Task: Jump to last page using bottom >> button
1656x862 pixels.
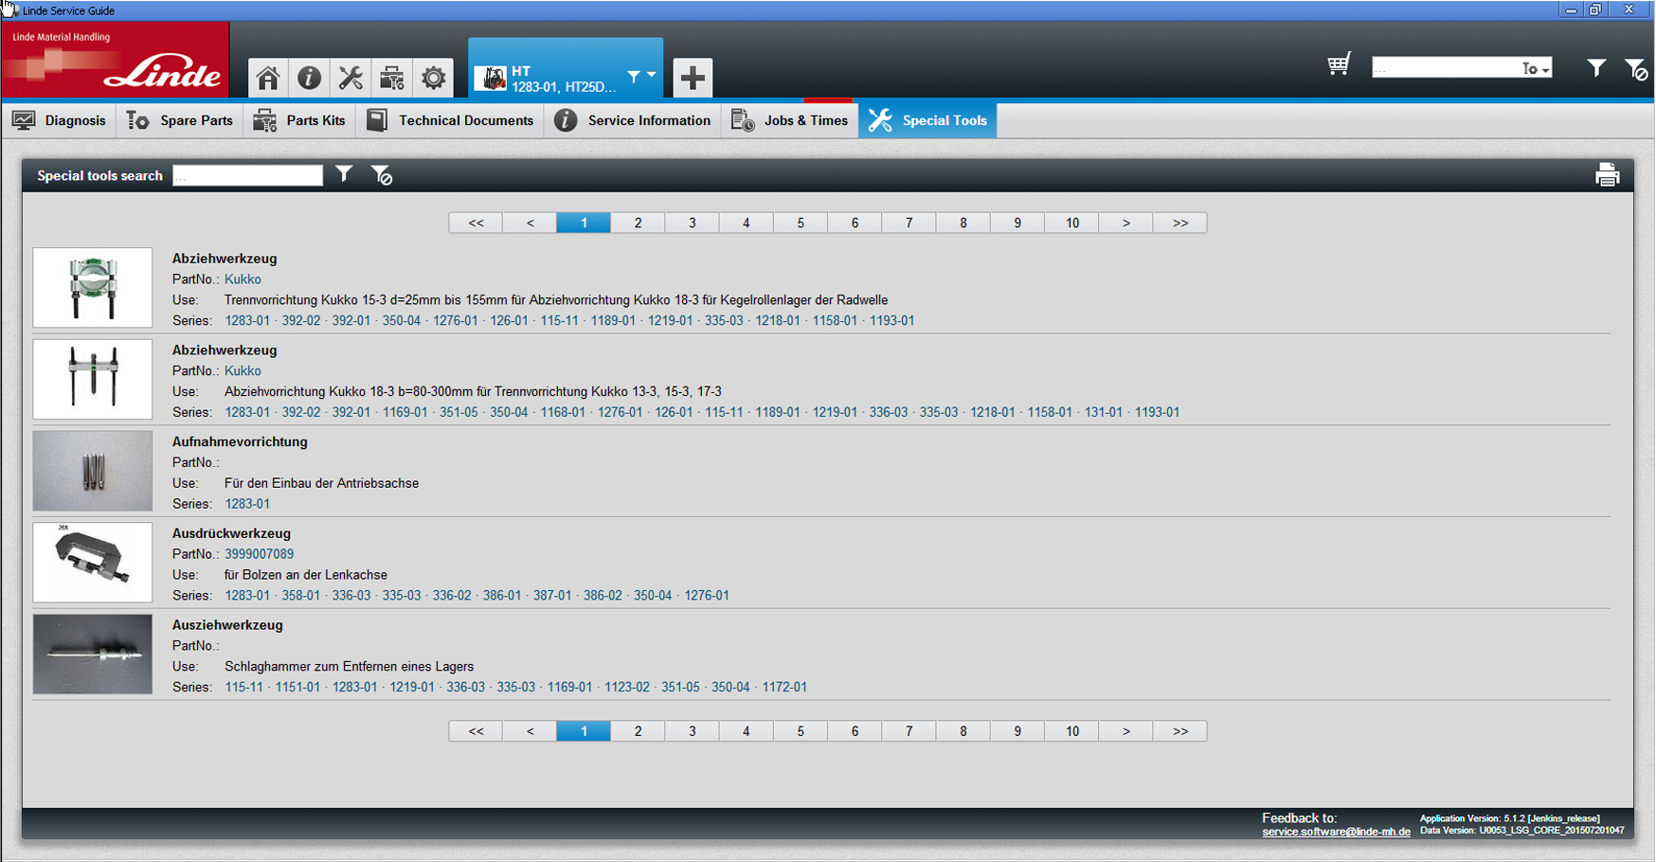Action: (1179, 731)
